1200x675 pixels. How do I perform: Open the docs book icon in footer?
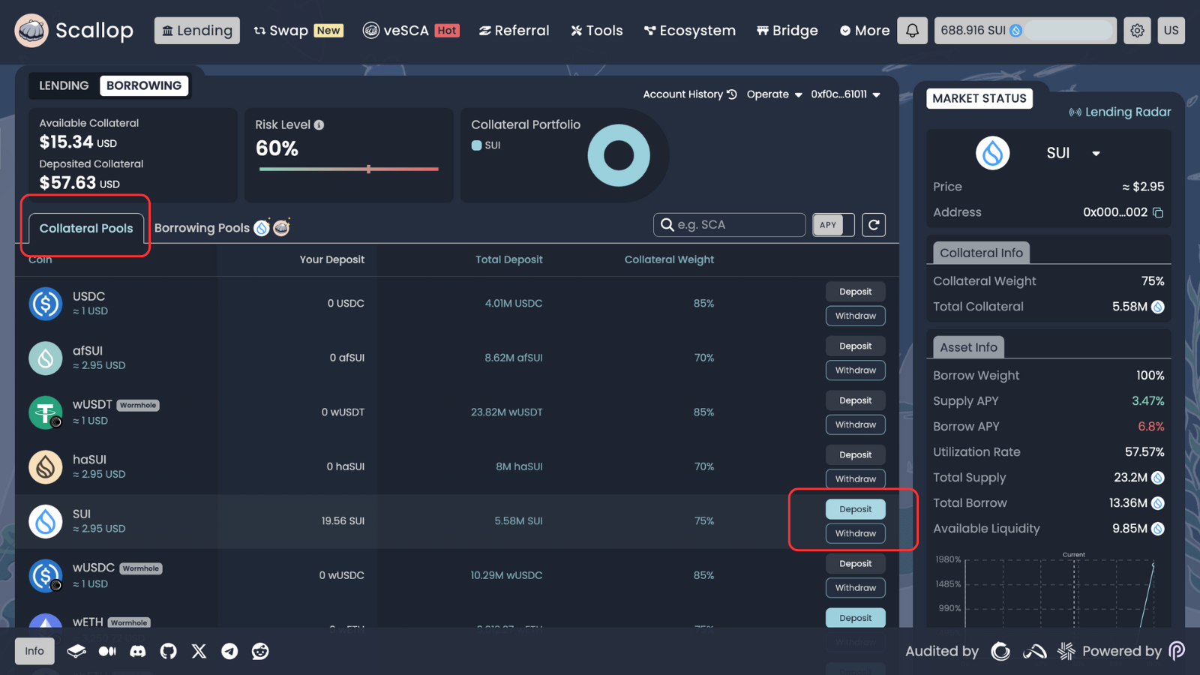pyautogui.click(x=76, y=651)
